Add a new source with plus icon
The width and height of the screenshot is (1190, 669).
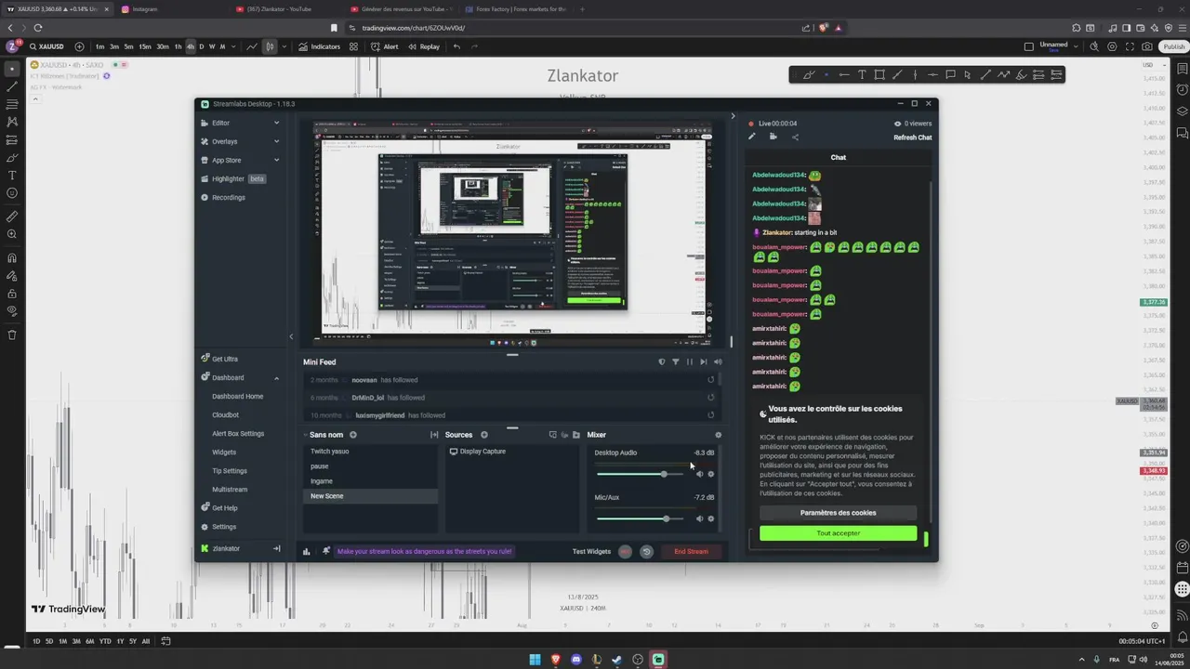click(x=483, y=435)
